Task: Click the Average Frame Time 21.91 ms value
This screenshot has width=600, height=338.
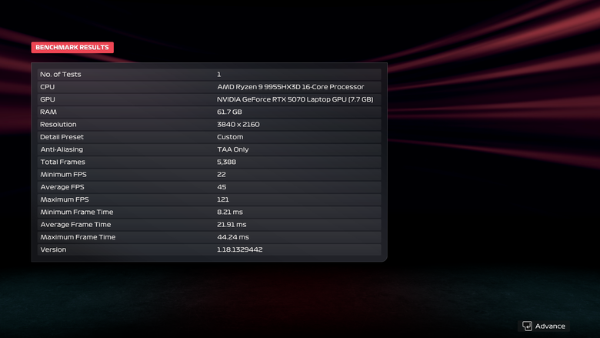Action: (x=232, y=225)
